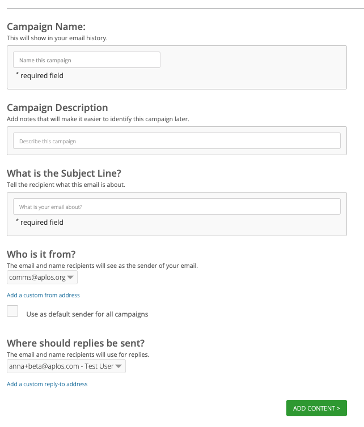
Task: Click the 'Where should replies be sent?' heading
Action: (x=75, y=343)
